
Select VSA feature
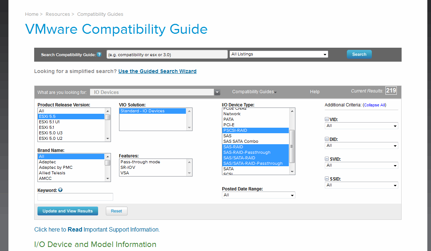point(152,173)
